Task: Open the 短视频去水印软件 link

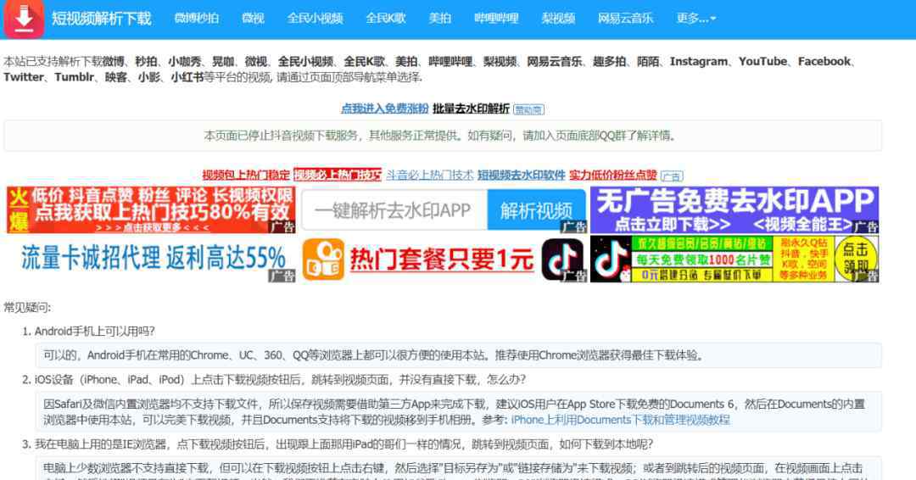Action: (521, 175)
